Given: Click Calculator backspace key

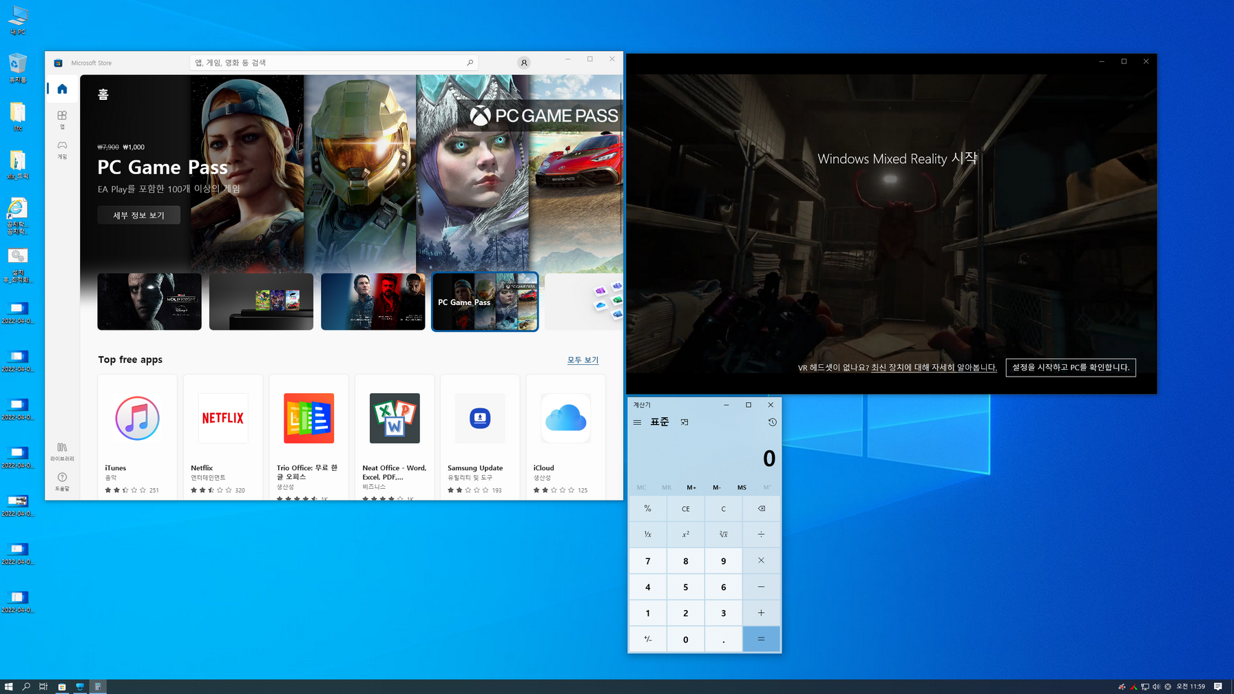Looking at the screenshot, I should coord(761,509).
